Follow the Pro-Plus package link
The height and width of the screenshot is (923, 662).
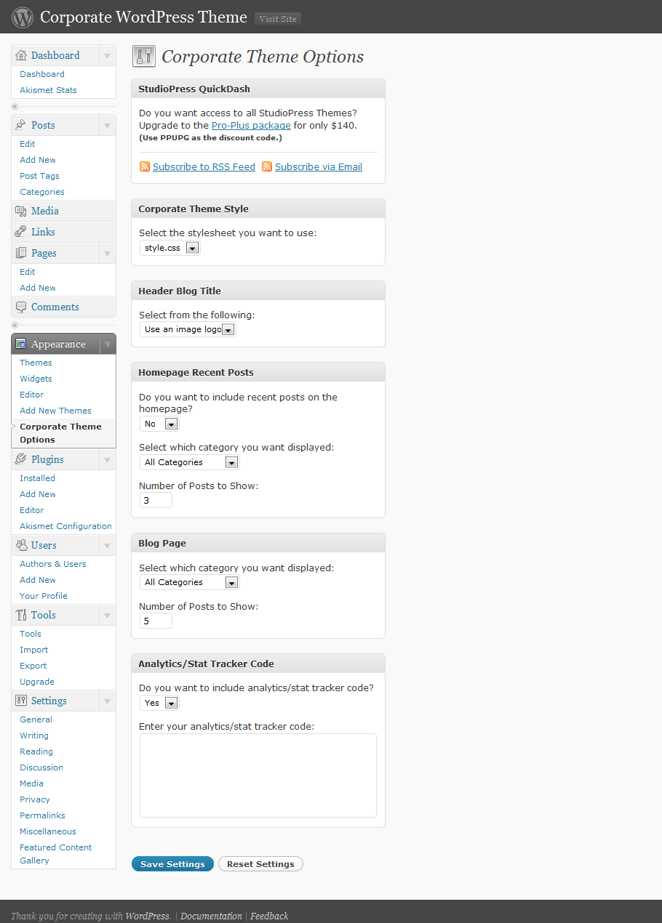251,126
